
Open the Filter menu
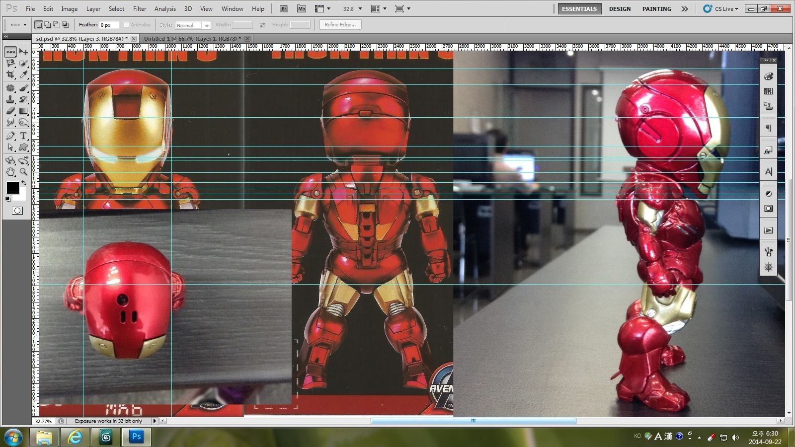(140, 8)
